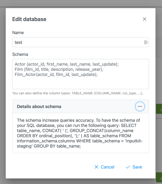Click inside the Schema text area
This screenshot has width=162, height=184.
tap(81, 74)
